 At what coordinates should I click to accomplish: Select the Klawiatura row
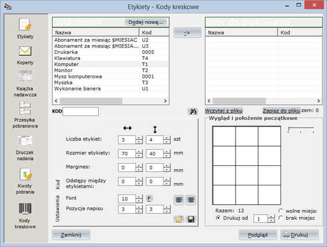[110, 58]
